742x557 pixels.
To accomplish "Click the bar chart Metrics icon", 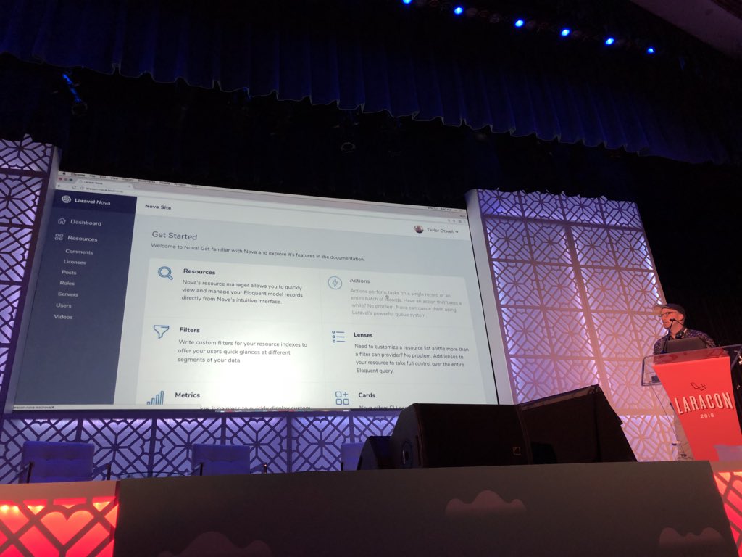I will pos(155,397).
